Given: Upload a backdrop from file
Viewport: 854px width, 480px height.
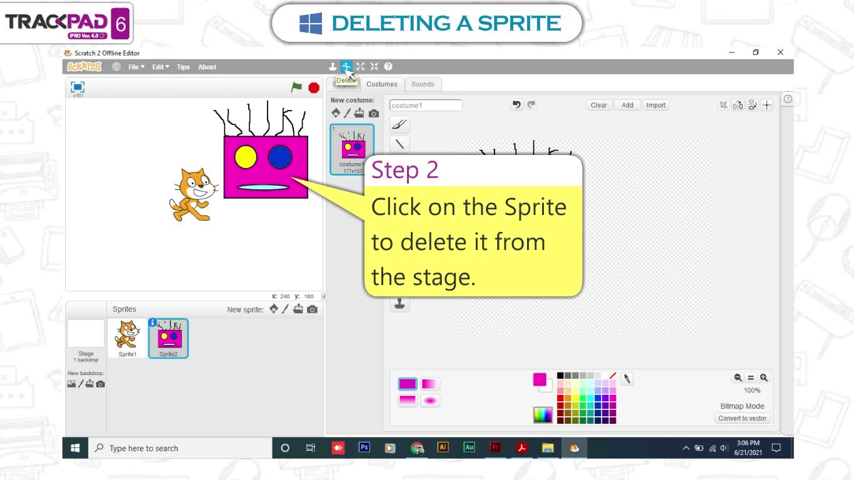Looking at the screenshot, I should (x=90, y=384).
